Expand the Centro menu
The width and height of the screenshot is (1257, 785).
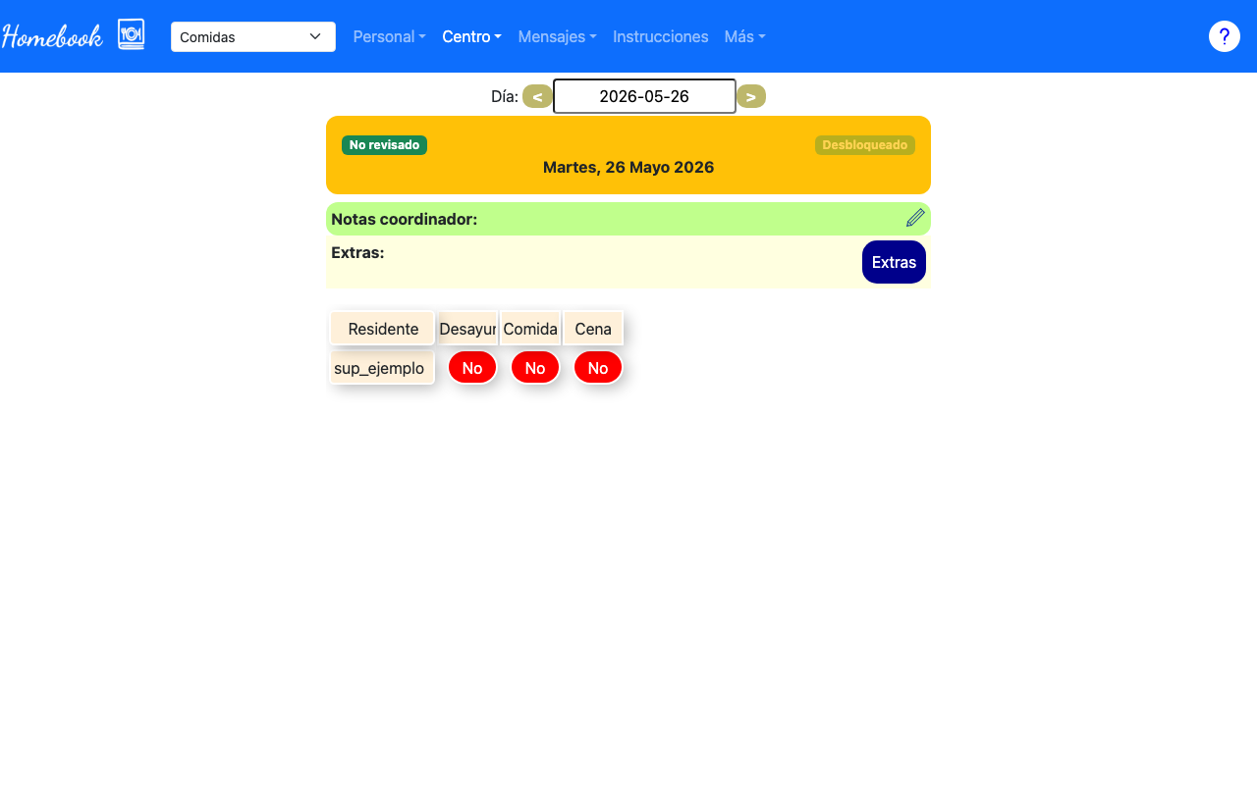coord(471,36)
